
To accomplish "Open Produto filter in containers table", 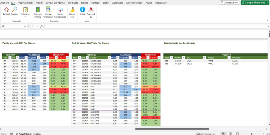I will tap(184, 58).
